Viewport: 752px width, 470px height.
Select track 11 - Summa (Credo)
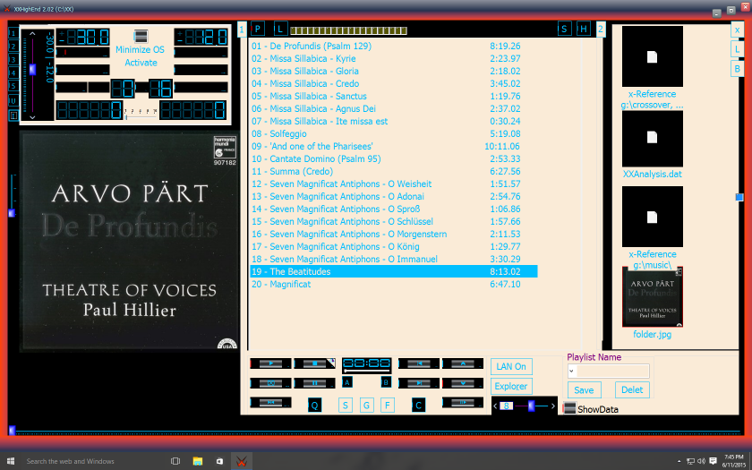coord(393,171)
